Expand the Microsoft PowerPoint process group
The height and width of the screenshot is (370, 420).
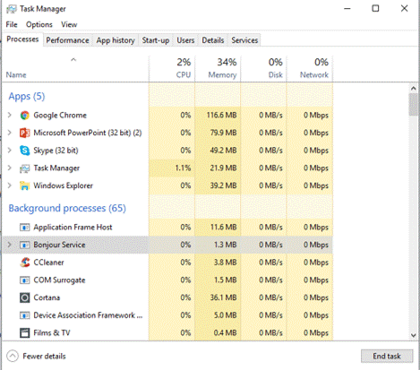[x=10, y=133]
